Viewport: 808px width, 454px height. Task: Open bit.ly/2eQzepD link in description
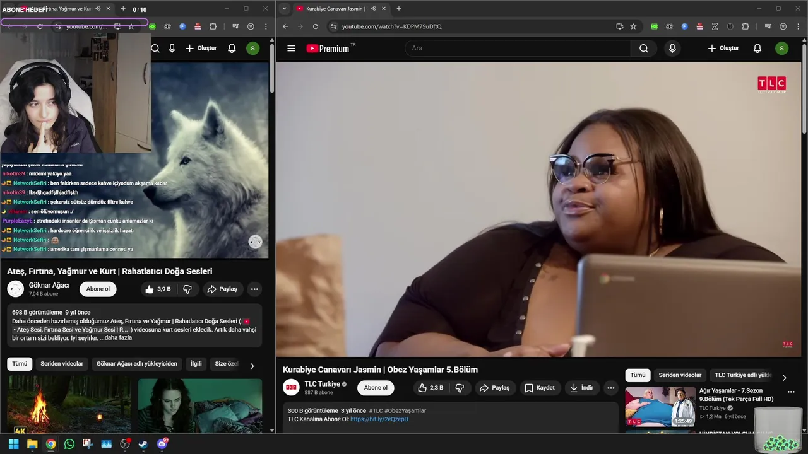(379, 419)
